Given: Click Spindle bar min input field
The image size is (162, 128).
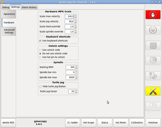Looking at the screenshot, I should pos(70,72).
